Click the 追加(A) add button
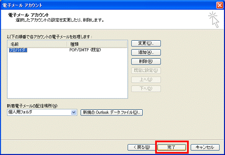The image size is (225, 155). click(146, 52)
